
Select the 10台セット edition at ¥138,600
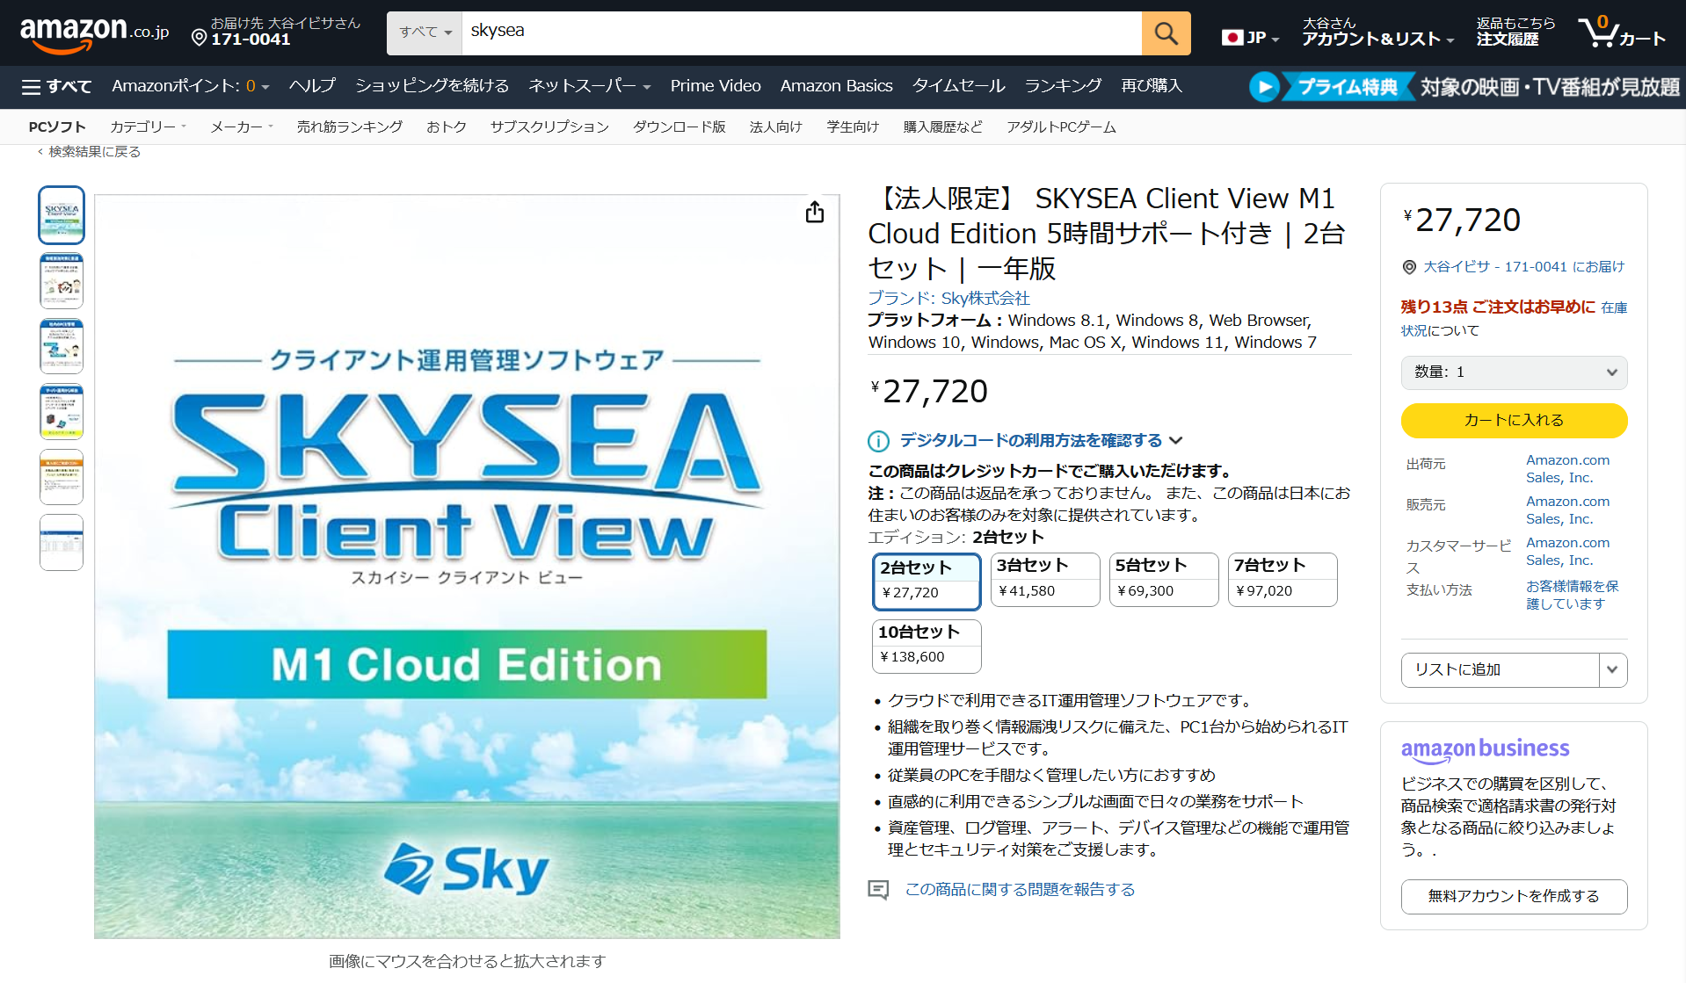(x=927, y=646)
